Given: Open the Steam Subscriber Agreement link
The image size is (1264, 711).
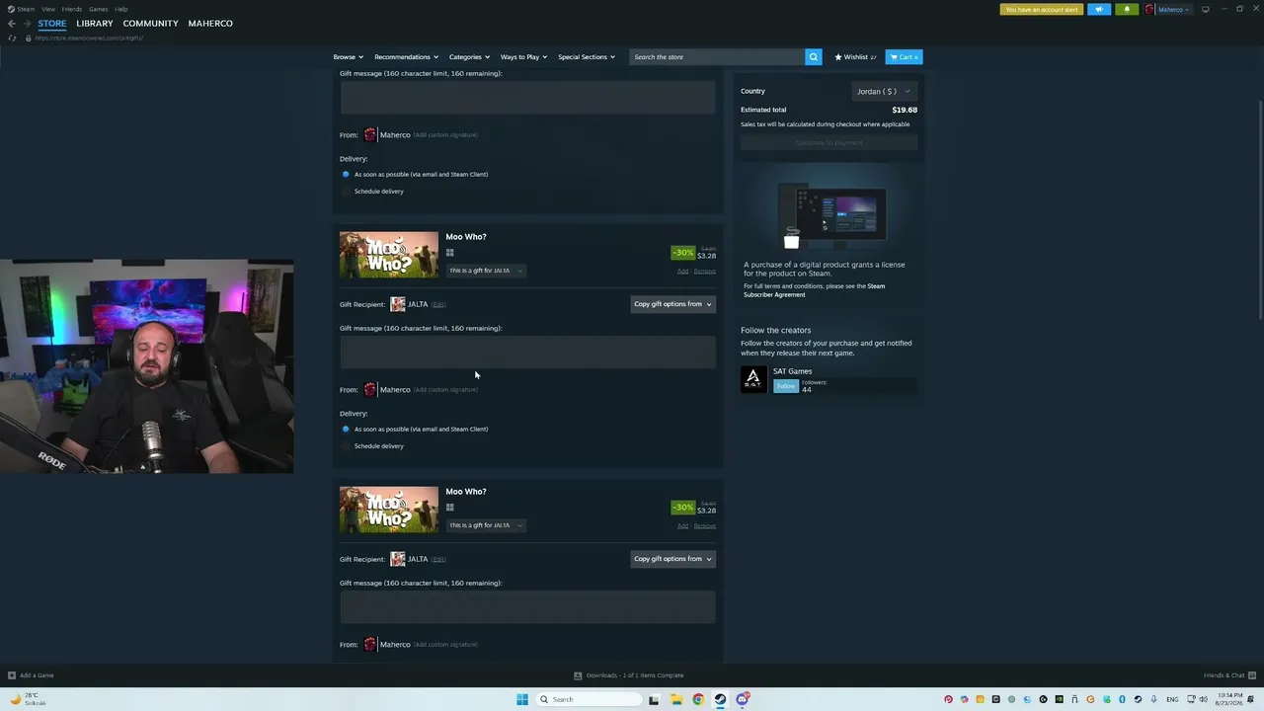Looking at the screenshot, I should coord(815,290).
